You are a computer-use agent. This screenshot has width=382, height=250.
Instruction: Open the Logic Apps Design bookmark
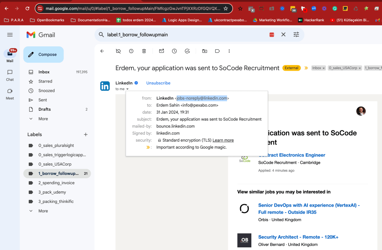point(182,20)
